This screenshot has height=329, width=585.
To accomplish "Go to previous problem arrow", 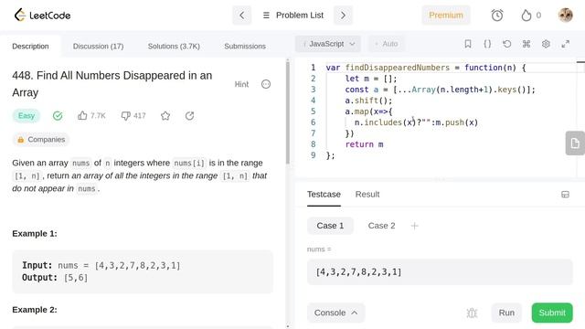I will pos(241,16).
